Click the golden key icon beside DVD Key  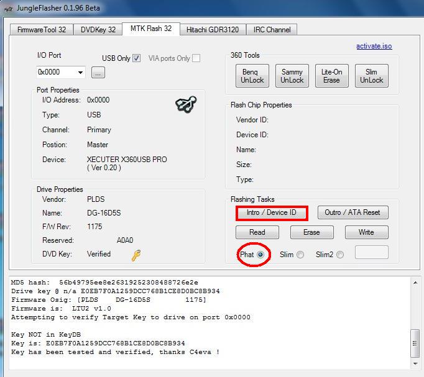pyautogui.click(x=136, y=255)
